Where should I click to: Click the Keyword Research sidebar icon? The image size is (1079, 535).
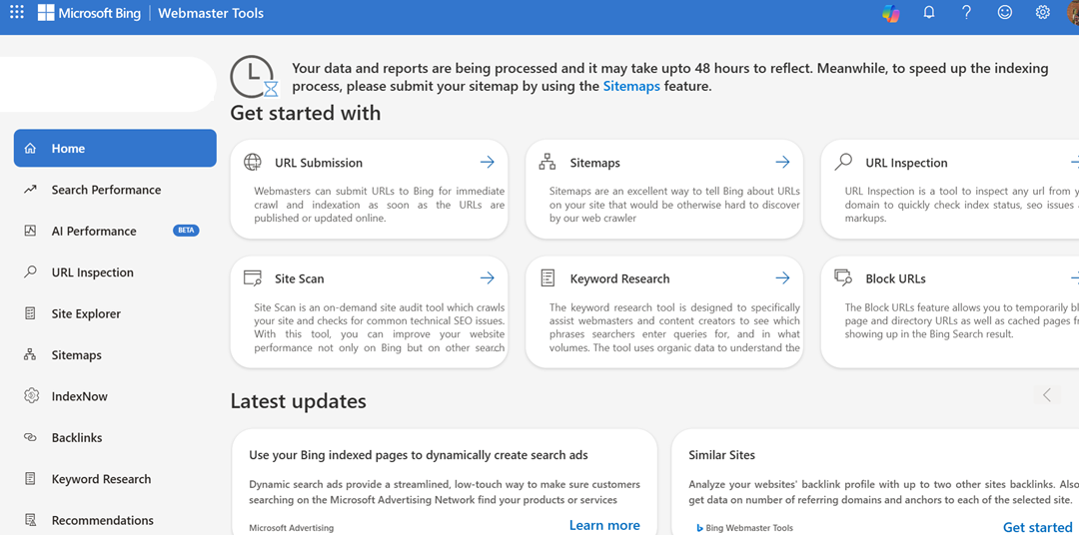point(30,479)
